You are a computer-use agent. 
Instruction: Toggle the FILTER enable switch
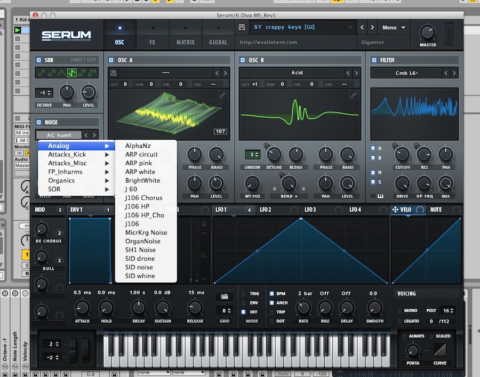tap(374, 60)
